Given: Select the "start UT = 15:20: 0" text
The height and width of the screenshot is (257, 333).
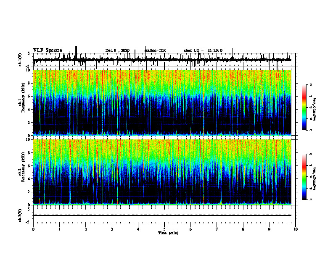Looking at the screenshot, I should tap(203, 50).
